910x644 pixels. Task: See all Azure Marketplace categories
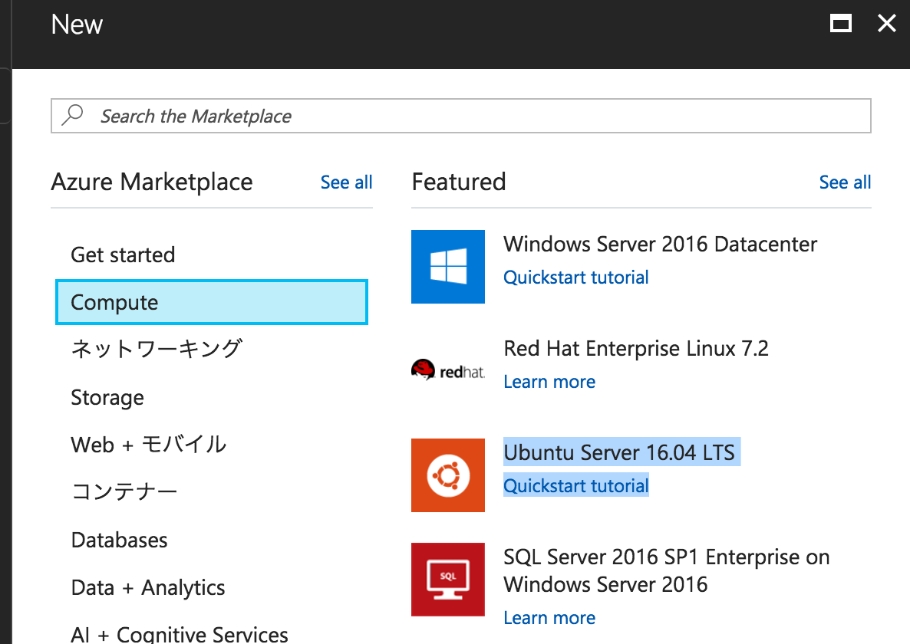pyautogui.click(x=346, y=182)
